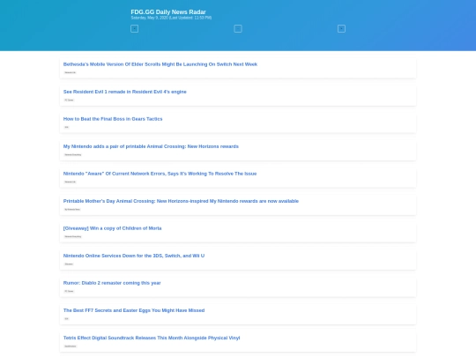Click the FDG.GG Daily News Radar title
Viewport: 476px width, 357px height.
[x=168, y=11]
